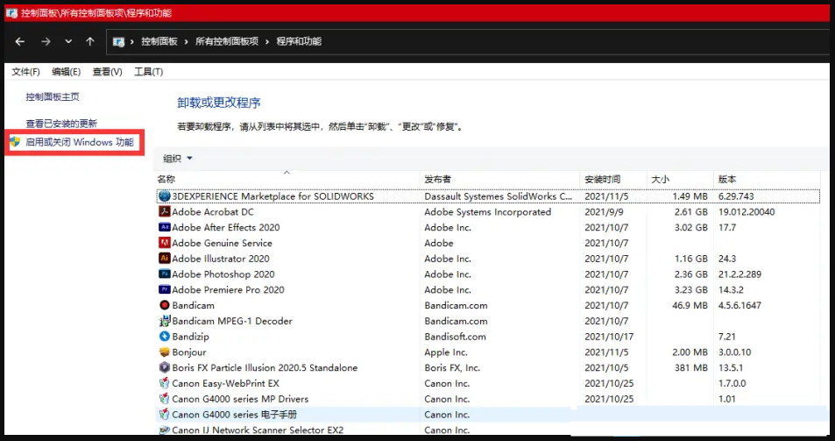
Task: Open the 工具(T) menu
Action: [148, 72]
